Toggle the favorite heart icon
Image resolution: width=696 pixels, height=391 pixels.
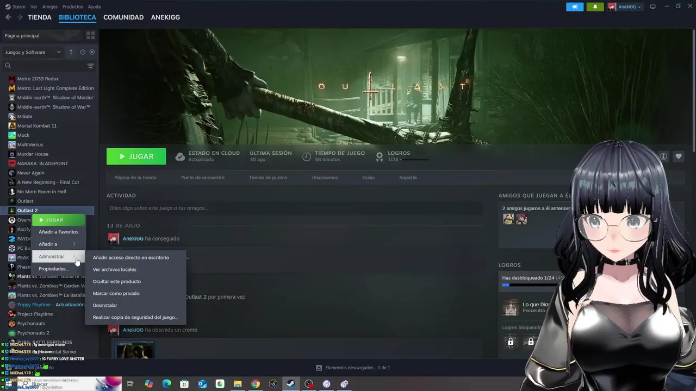679,156
